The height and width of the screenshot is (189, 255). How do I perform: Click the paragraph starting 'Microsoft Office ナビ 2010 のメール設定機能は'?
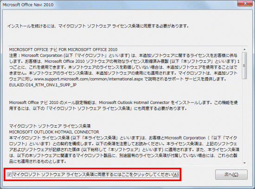[123, 105]
